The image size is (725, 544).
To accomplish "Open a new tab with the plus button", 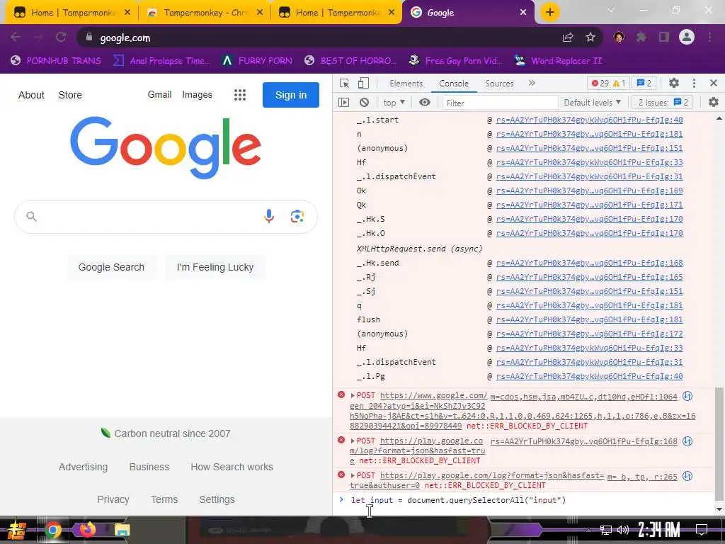I will (549, 12).
